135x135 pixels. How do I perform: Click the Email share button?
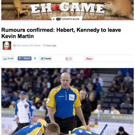[8, 59]
